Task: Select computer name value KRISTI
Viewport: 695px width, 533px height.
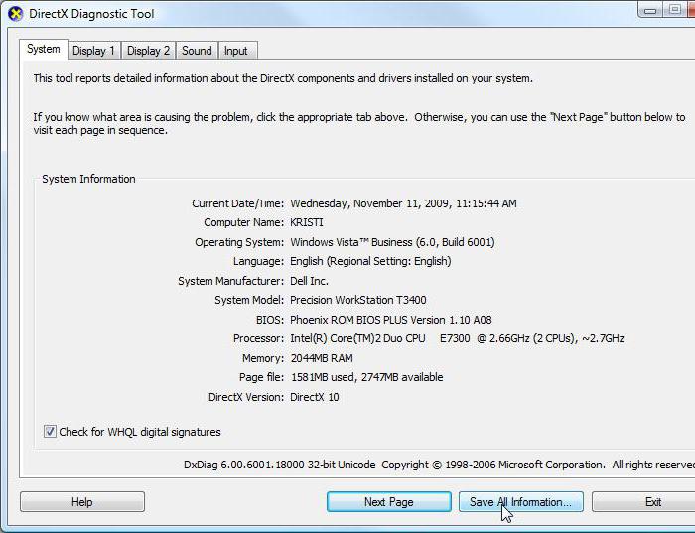Action: click(x=306, y=222)
